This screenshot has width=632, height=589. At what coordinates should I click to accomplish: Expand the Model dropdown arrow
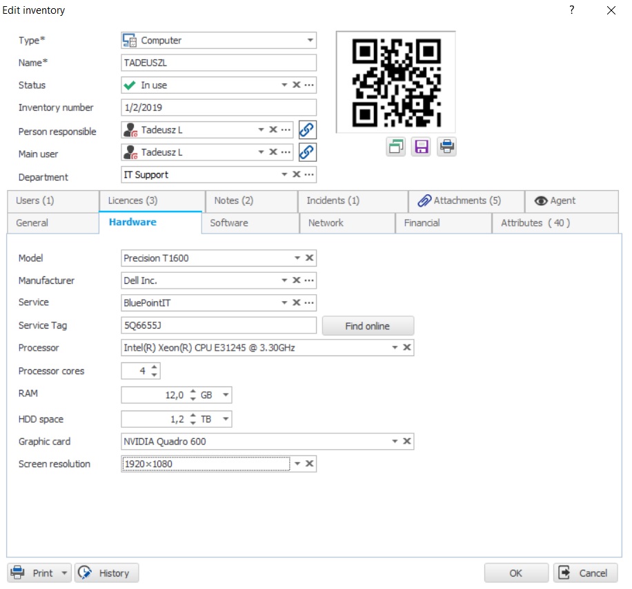click(297, 258)
